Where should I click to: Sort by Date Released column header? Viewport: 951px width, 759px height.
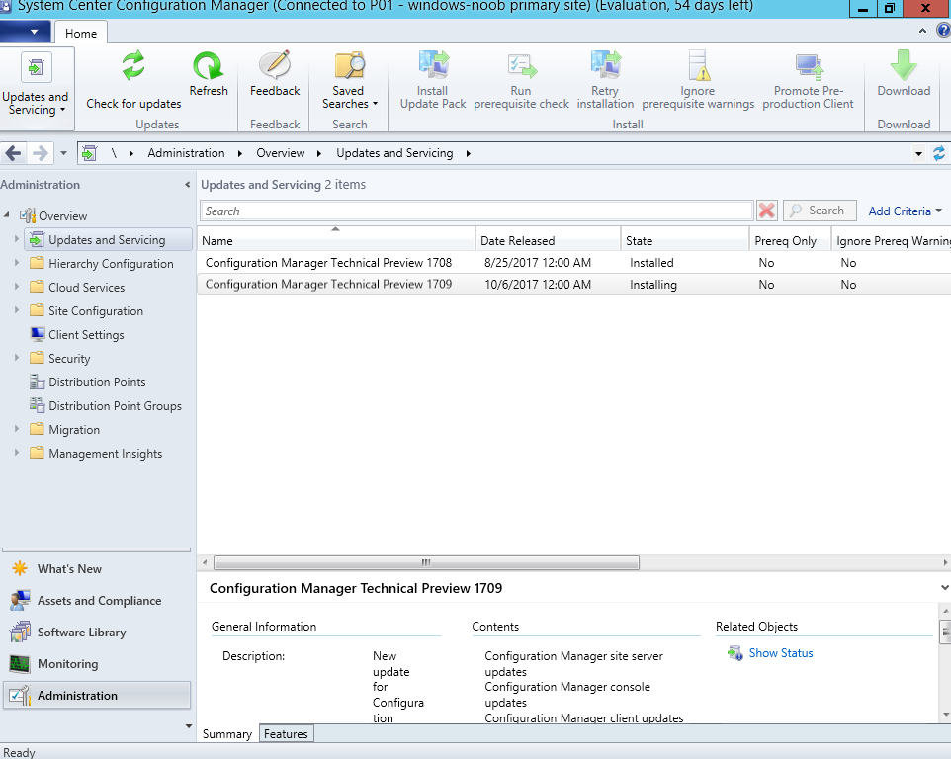coord(549,241)
